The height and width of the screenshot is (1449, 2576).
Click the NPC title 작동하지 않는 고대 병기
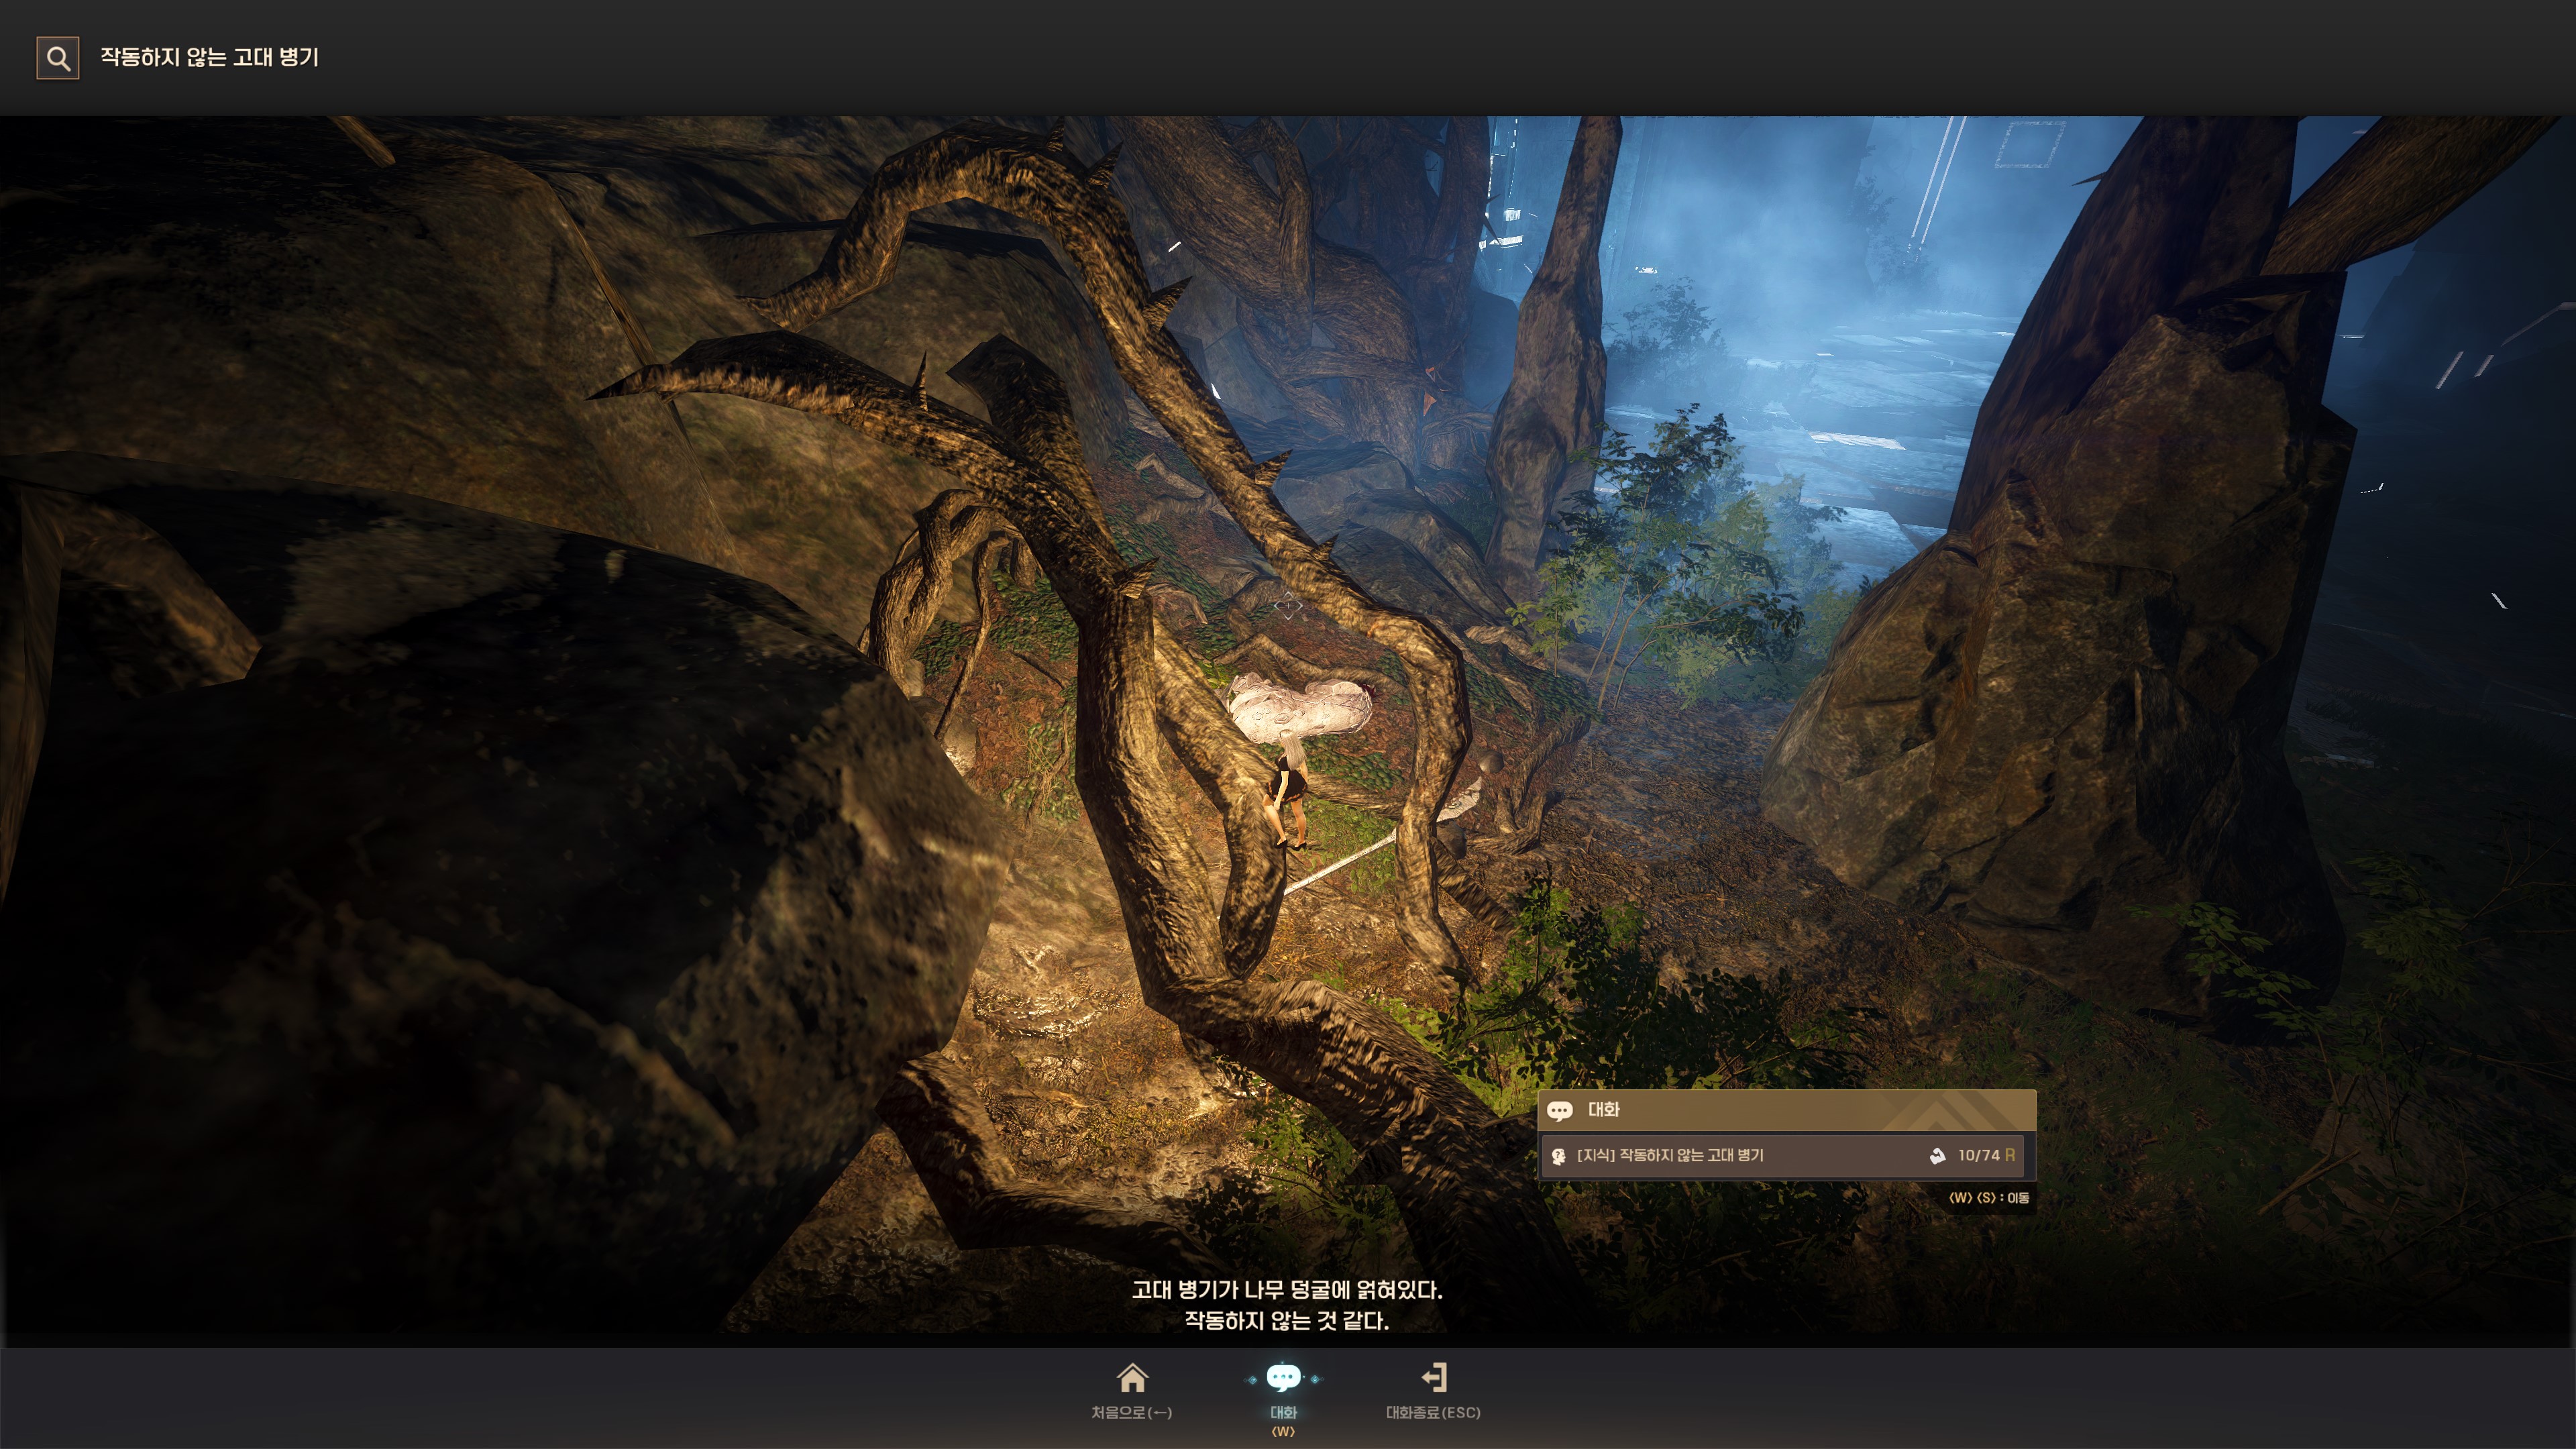pyautogui.click(x=209, y=57)
